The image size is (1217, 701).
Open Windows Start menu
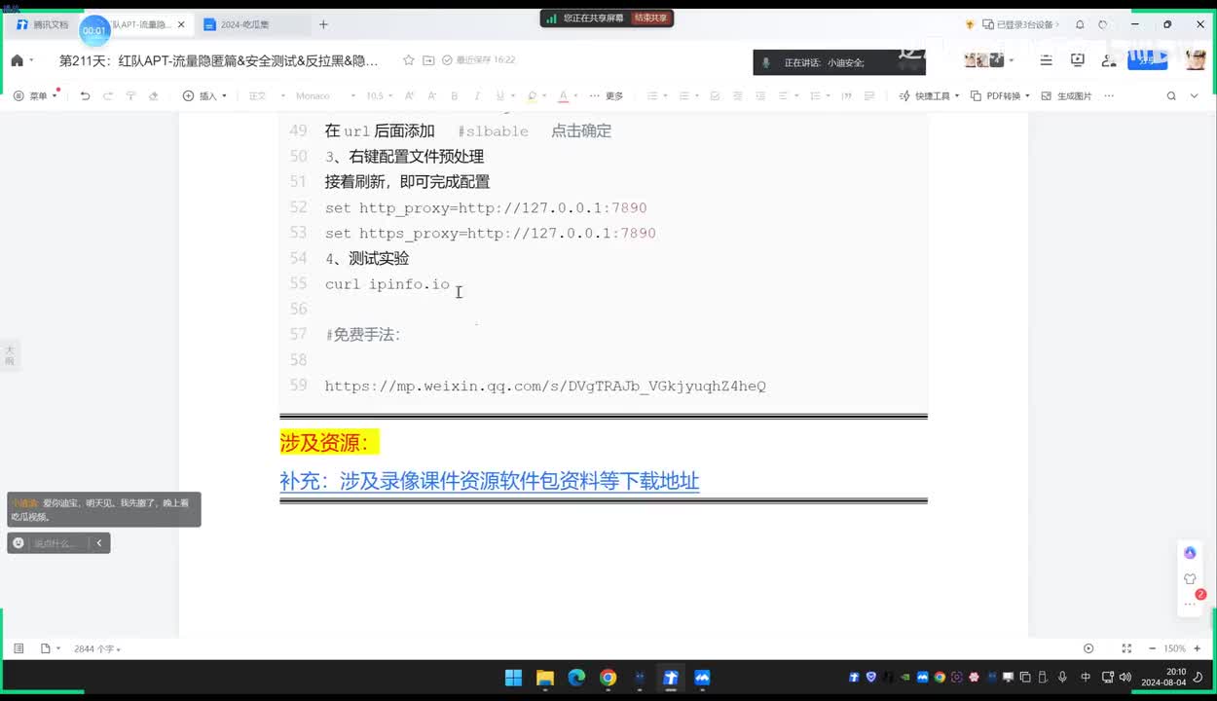513,678
